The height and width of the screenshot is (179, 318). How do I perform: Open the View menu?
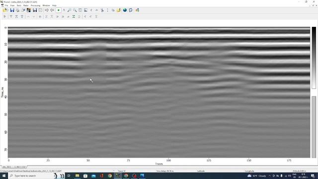12,5
